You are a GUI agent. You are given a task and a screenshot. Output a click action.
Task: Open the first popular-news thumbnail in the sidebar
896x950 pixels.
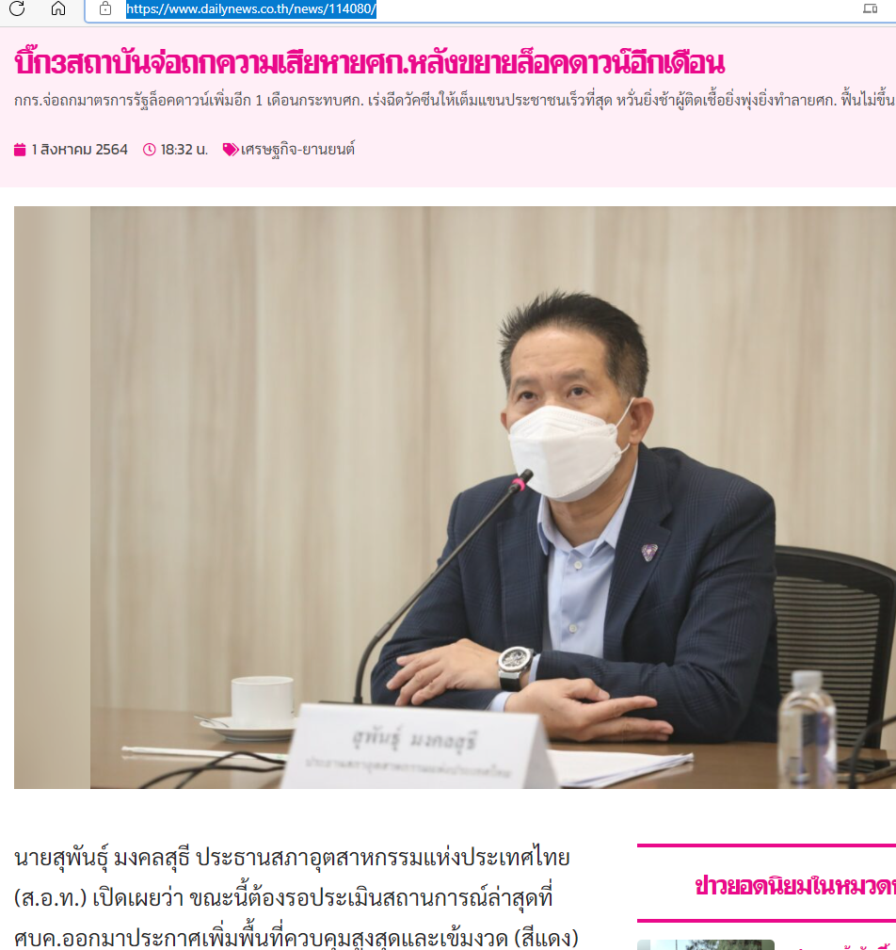pyautogui.click(x=706, y=945)
